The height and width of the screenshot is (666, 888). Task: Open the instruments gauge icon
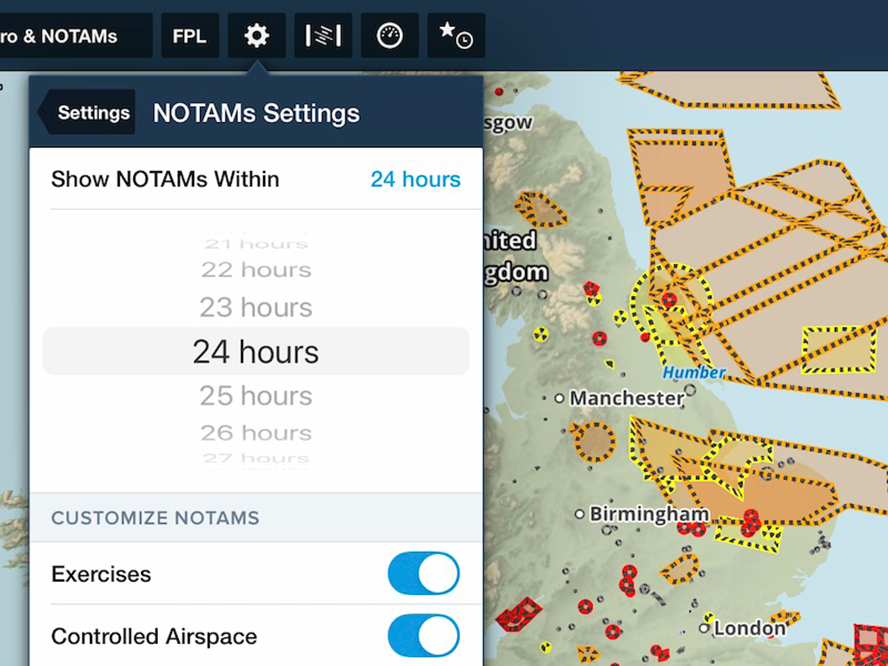pos(389,36)
